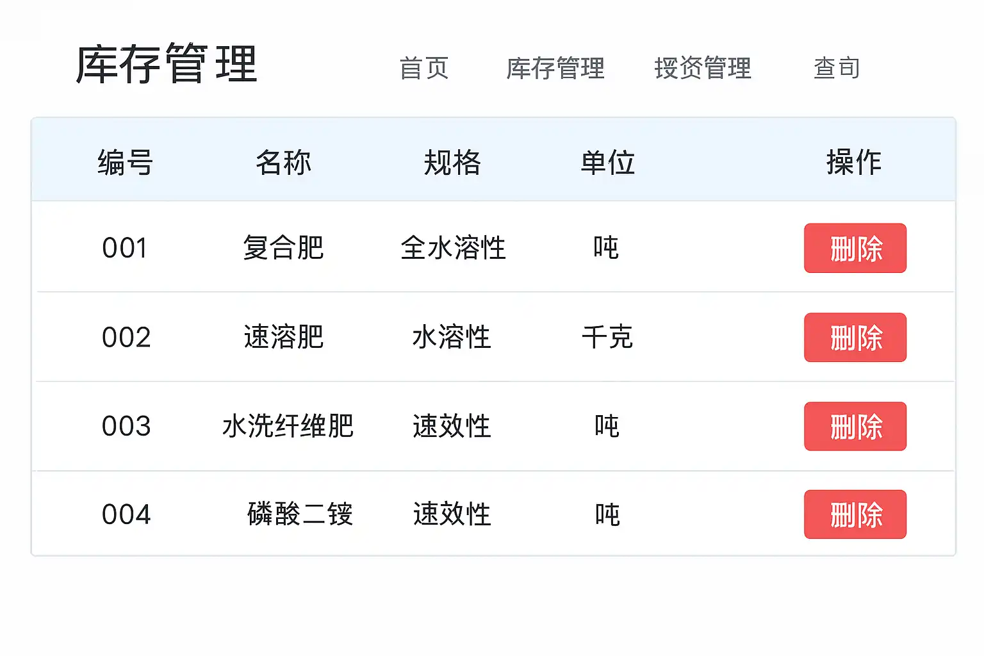Screen dimensions: 984x656
Task: Click the large 库存管理 page title
Action: [167, 64]
